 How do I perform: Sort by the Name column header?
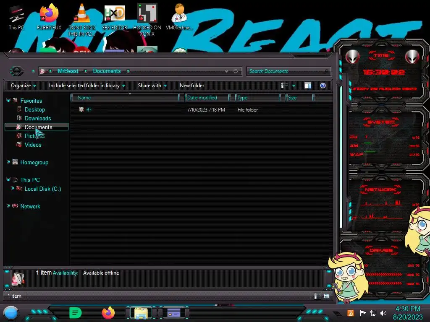[125, 97]
